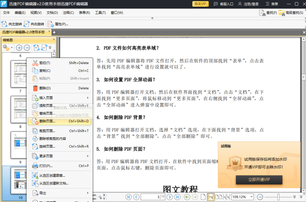
Task: Click the 查找(F) find button
Action: [x=268, y=13]
